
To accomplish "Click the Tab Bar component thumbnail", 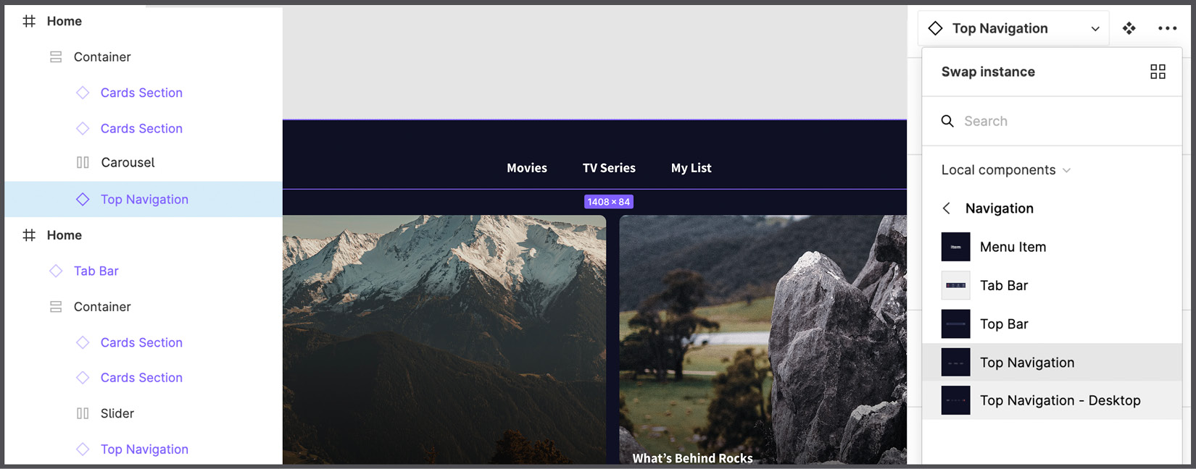I will 955,285.
